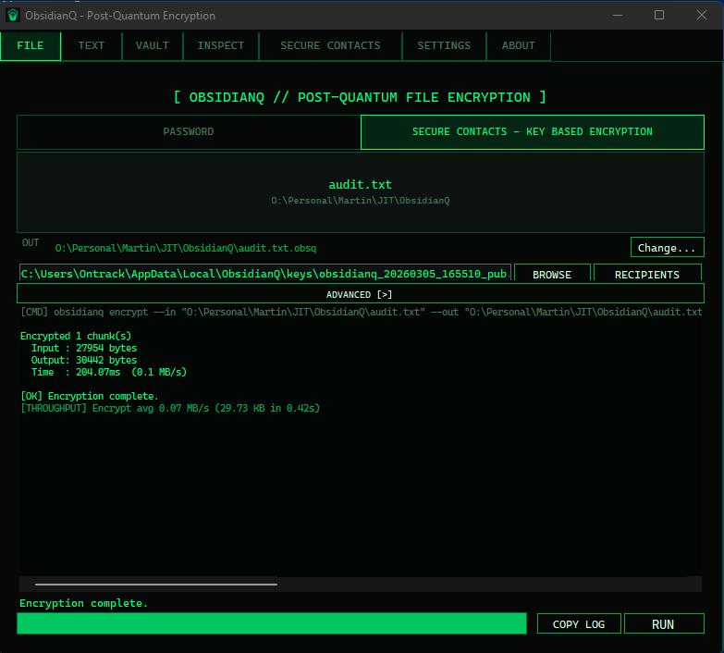This screenshot has width=724, height=653.
Task: Open the INSPECT tab
Action: point(221,45)
